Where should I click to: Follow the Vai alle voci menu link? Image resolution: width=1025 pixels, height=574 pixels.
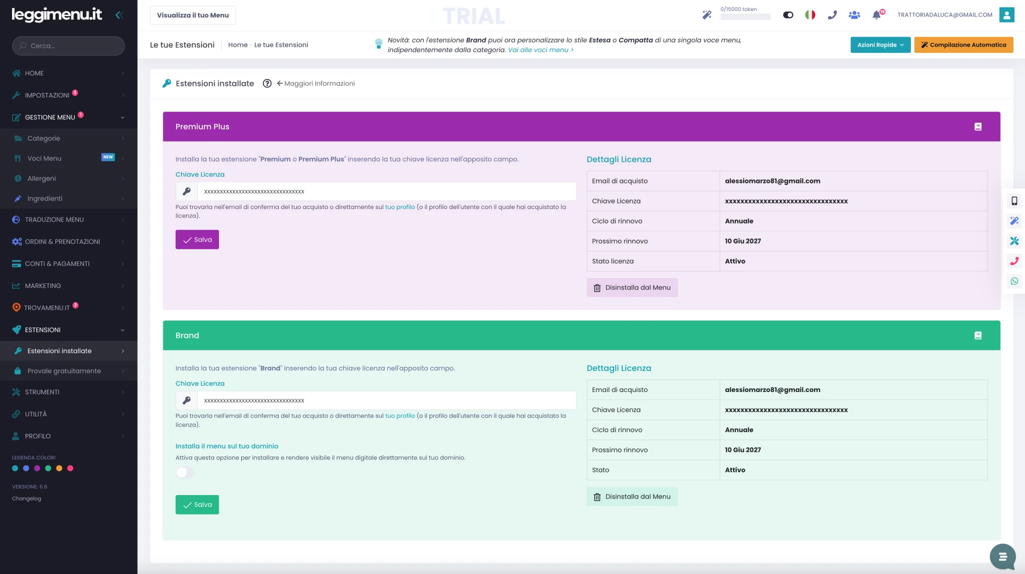(x=541, y=50)
